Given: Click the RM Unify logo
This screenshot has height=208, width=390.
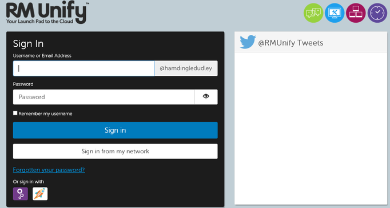Looking at the screenshot, I should [x=47, y=13].
